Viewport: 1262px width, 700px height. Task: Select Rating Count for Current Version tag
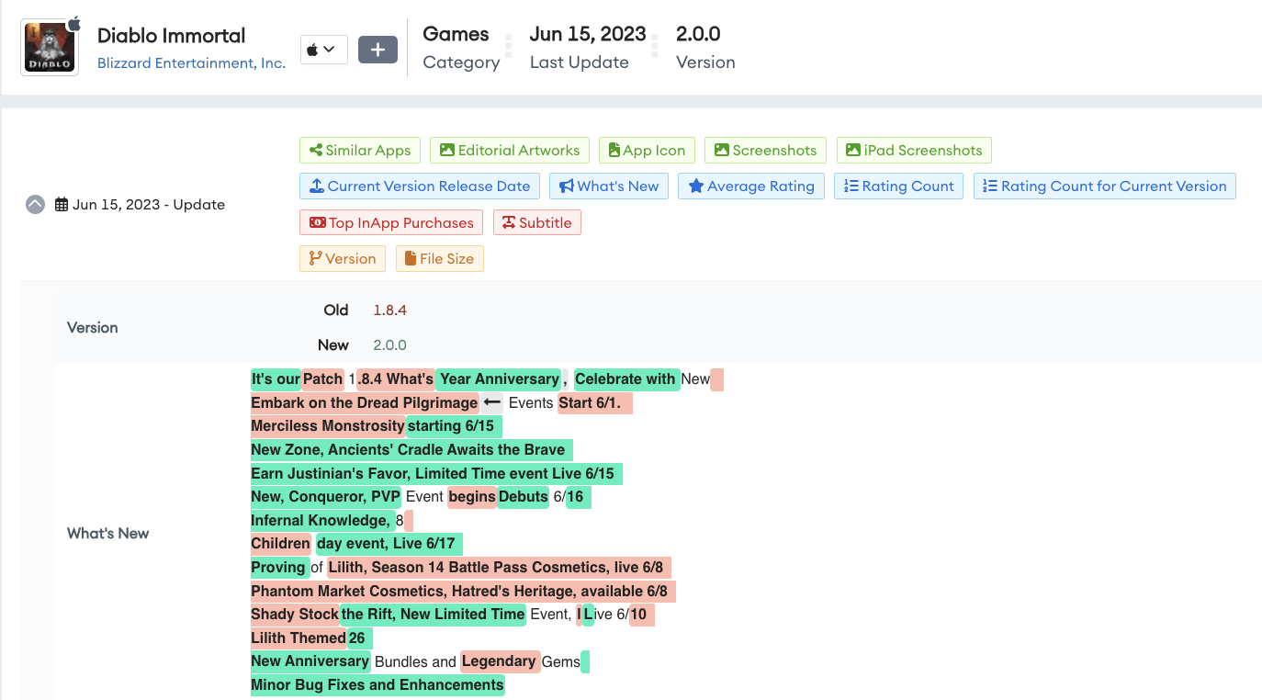1105,186
